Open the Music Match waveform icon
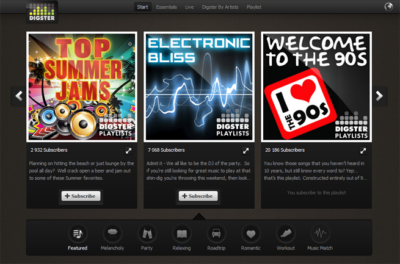Screen dimensions: 400x264 point(321,234)
